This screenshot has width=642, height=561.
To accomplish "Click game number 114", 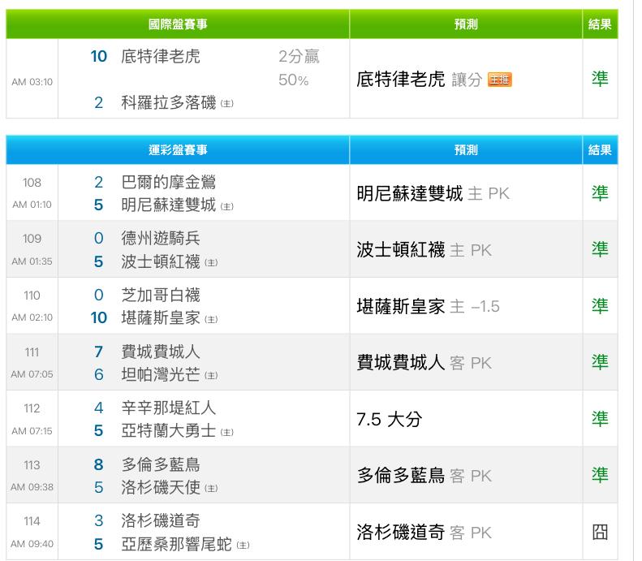I will 32,521.
